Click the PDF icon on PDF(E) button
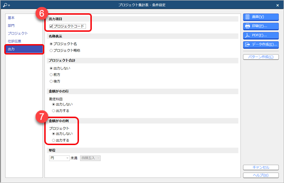The width and height of the screenshot is (284, 183). 247,36
